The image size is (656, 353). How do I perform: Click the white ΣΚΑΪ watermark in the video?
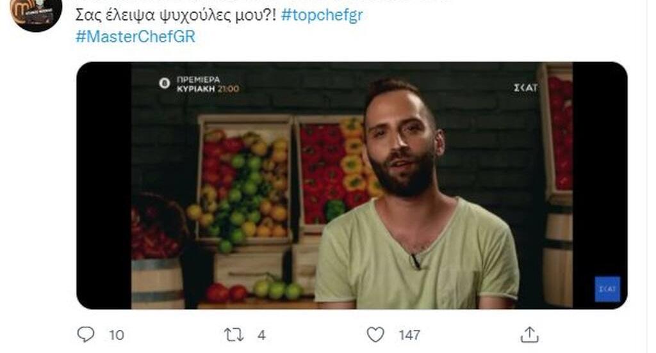point(525,88)
